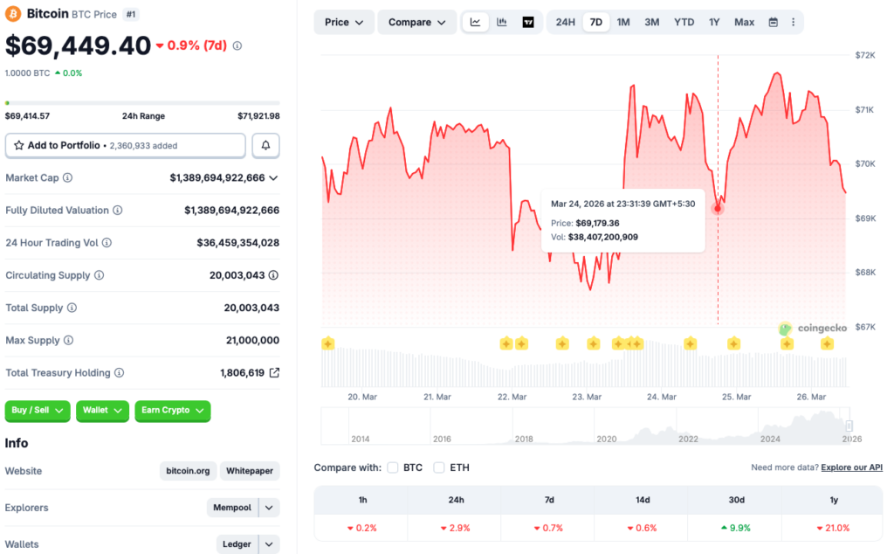Select the Max time range tab

744,22
